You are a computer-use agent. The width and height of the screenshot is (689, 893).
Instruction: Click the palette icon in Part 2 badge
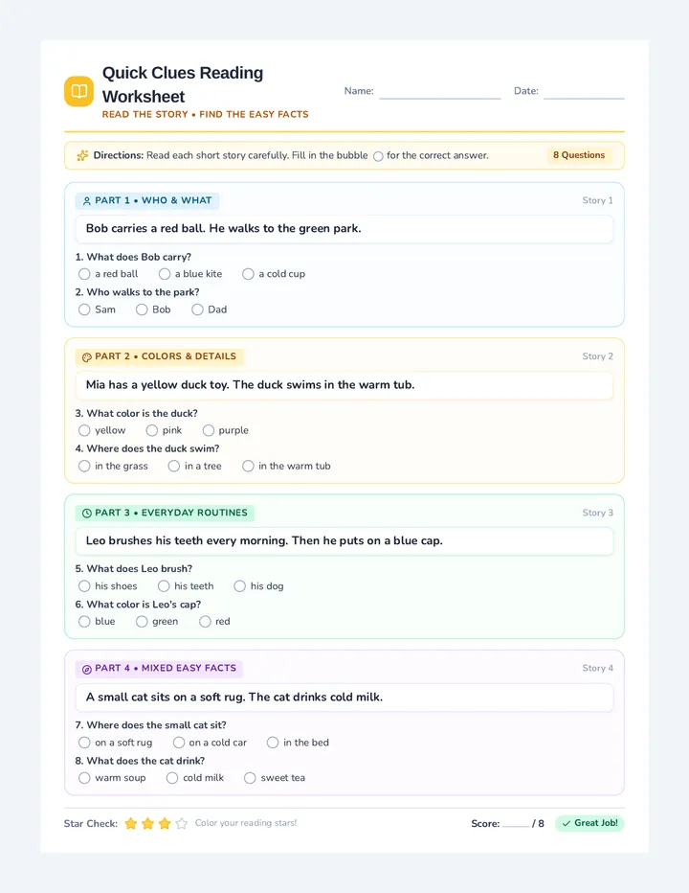tap(87, 357)
